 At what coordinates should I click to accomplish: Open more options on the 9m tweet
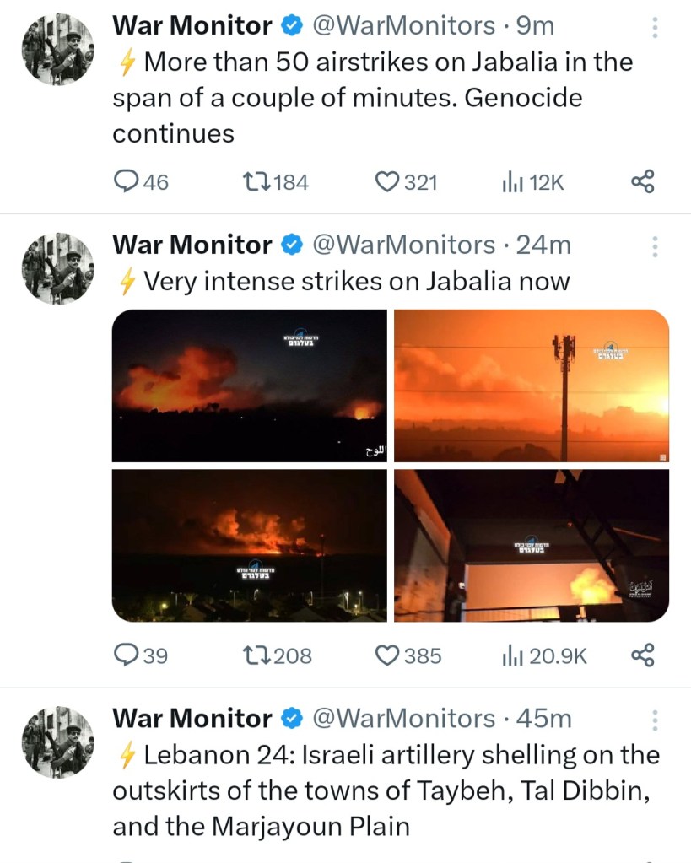click(655, 29)
